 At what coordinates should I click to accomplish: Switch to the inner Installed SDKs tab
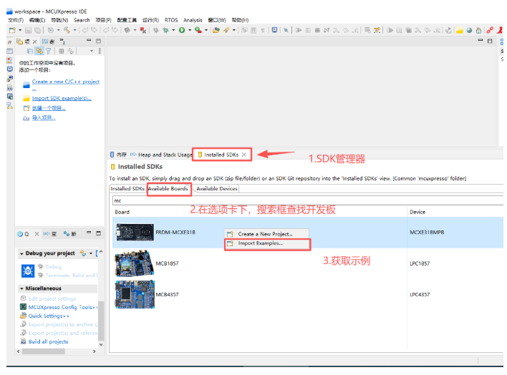pyautogui.click(x=127, y=188)
